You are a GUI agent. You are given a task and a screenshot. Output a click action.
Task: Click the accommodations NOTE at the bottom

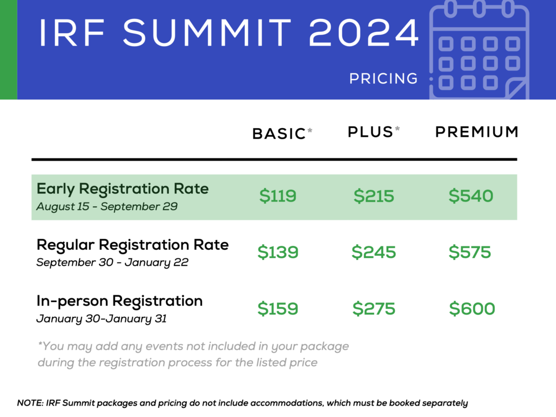pyautogui.click(x=243, y=403)
